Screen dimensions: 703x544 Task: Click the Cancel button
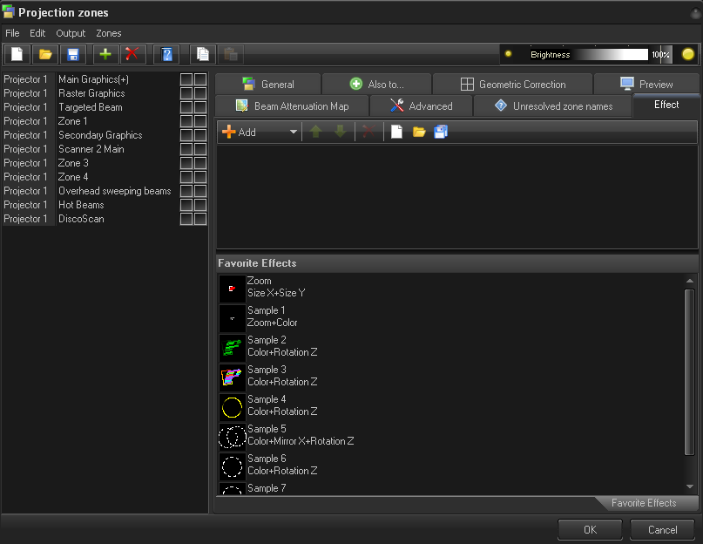(x=663, y=530)
